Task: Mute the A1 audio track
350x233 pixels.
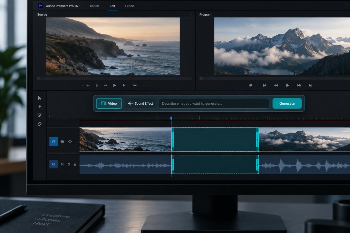Action: [x=62, y=164]
